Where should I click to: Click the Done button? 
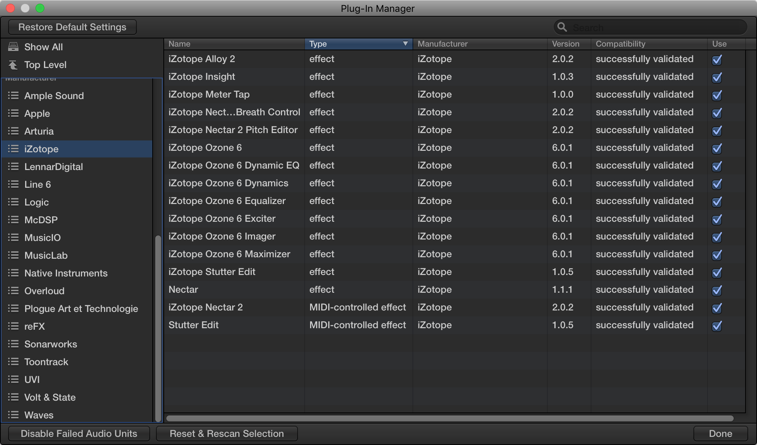point(720,433)
